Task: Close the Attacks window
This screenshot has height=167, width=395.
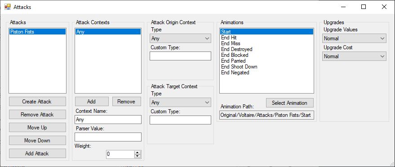Action: (x=384, y=7)
